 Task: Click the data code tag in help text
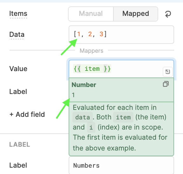(x=83, y=117)
